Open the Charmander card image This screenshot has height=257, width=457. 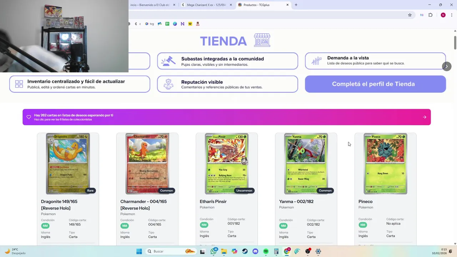click(x=147, y=164)
